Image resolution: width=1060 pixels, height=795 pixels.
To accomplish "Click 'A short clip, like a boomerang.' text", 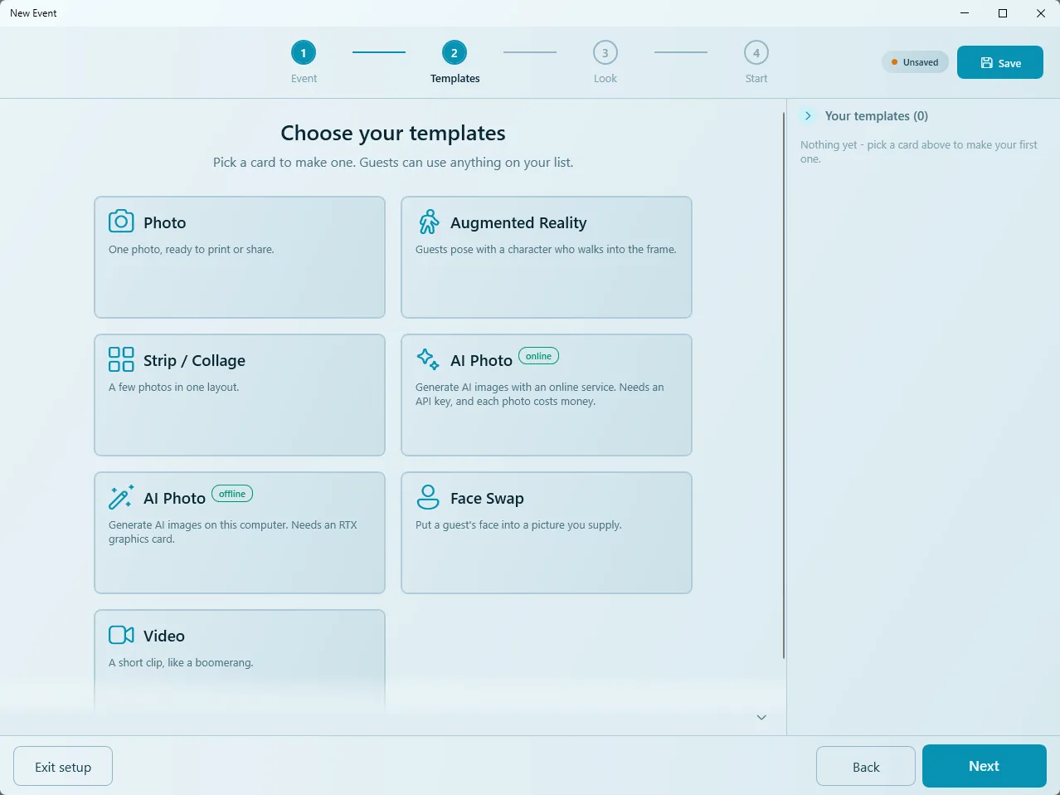I will 181,662.
